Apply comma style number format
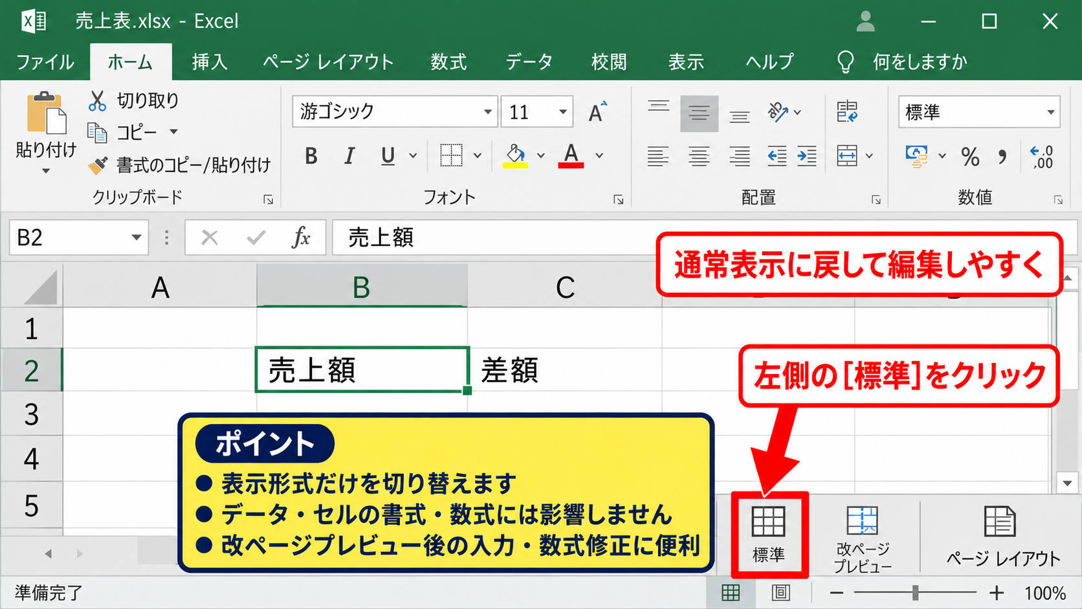The height and width of the screenshot is (609, 1082). coord(1002,157)
